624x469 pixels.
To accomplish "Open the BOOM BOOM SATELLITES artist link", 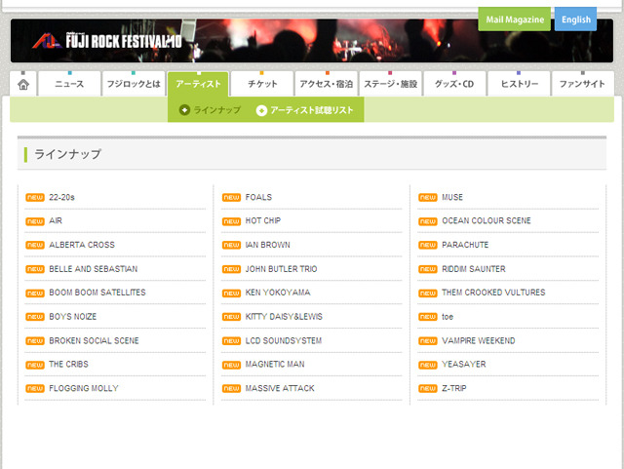I will tap(97, 293).
